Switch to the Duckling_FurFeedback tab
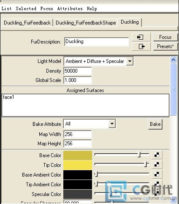Viewport: 179px width, 204px height. pos(27,23)
